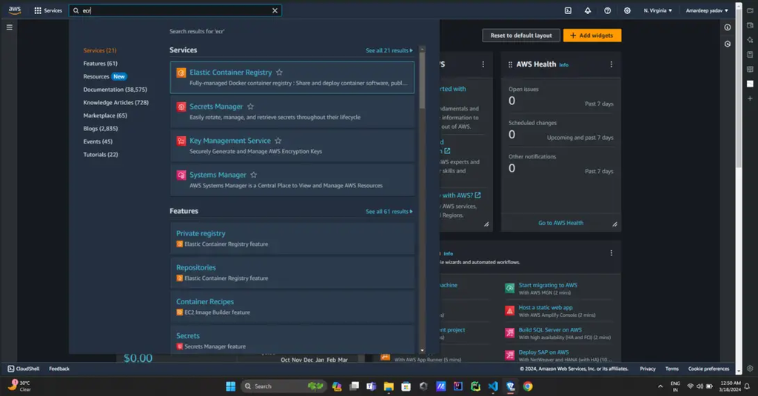Open Google Chrome from the taskbar
Screen dimensions: 758x396
point(528,386)
